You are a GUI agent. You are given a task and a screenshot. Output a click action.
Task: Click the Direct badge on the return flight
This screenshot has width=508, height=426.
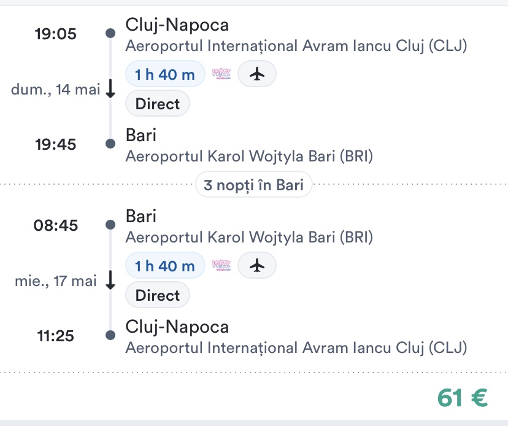point(158,295)
